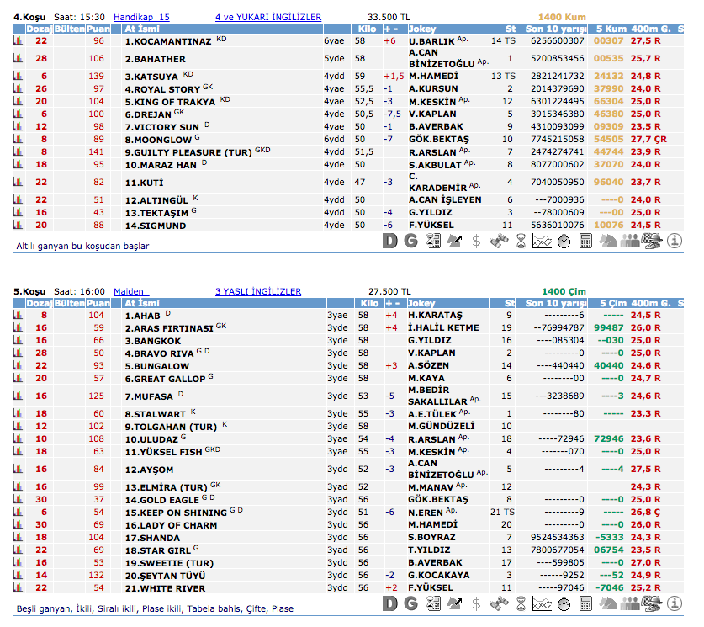Open the stopwatch icon in race 4 toolbar
704x627 pixels.
(x=564, y=242)
